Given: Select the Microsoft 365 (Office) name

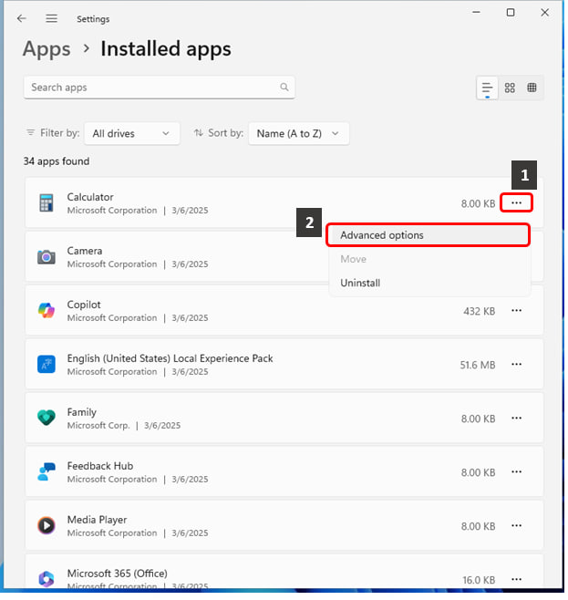Looking at the screenshot, I should pos(118,574).
